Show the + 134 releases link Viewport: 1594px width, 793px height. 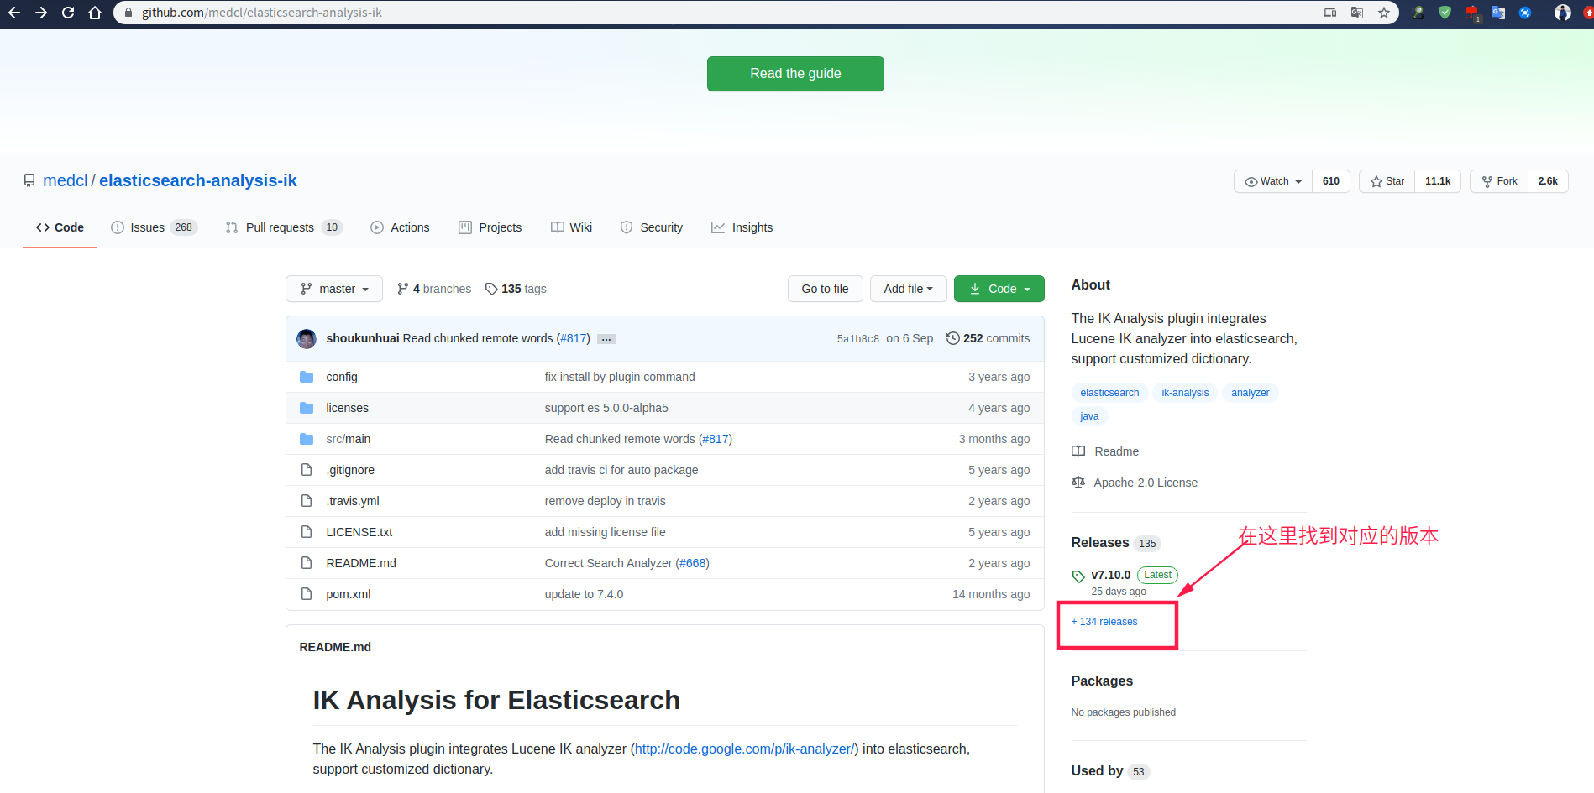point(1104,622)
